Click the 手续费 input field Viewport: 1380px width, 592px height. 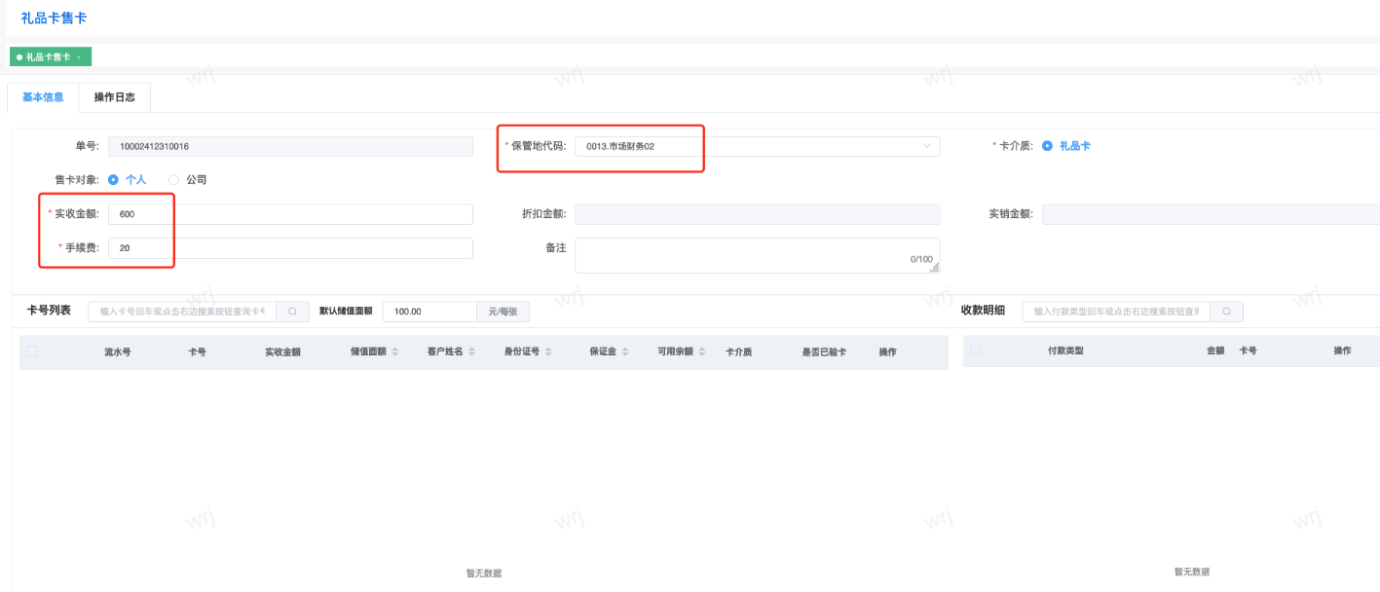[290, 248]
